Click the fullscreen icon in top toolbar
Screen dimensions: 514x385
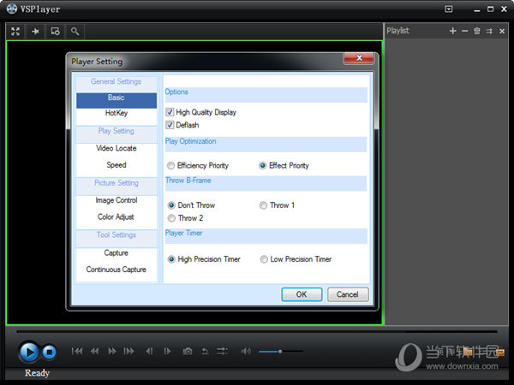coord(15,31)
